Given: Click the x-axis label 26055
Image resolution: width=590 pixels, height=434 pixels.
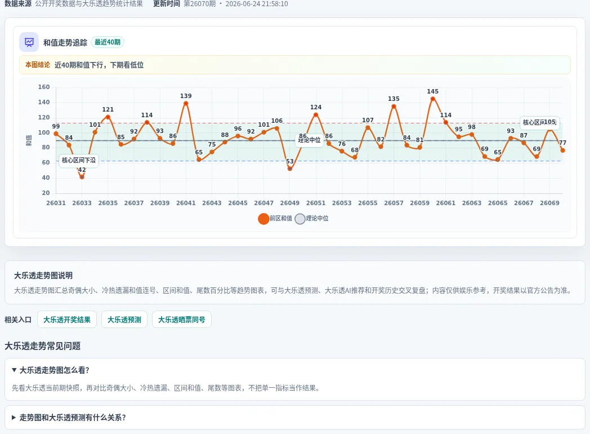Looking at the screenshot, I should [368, 203].
